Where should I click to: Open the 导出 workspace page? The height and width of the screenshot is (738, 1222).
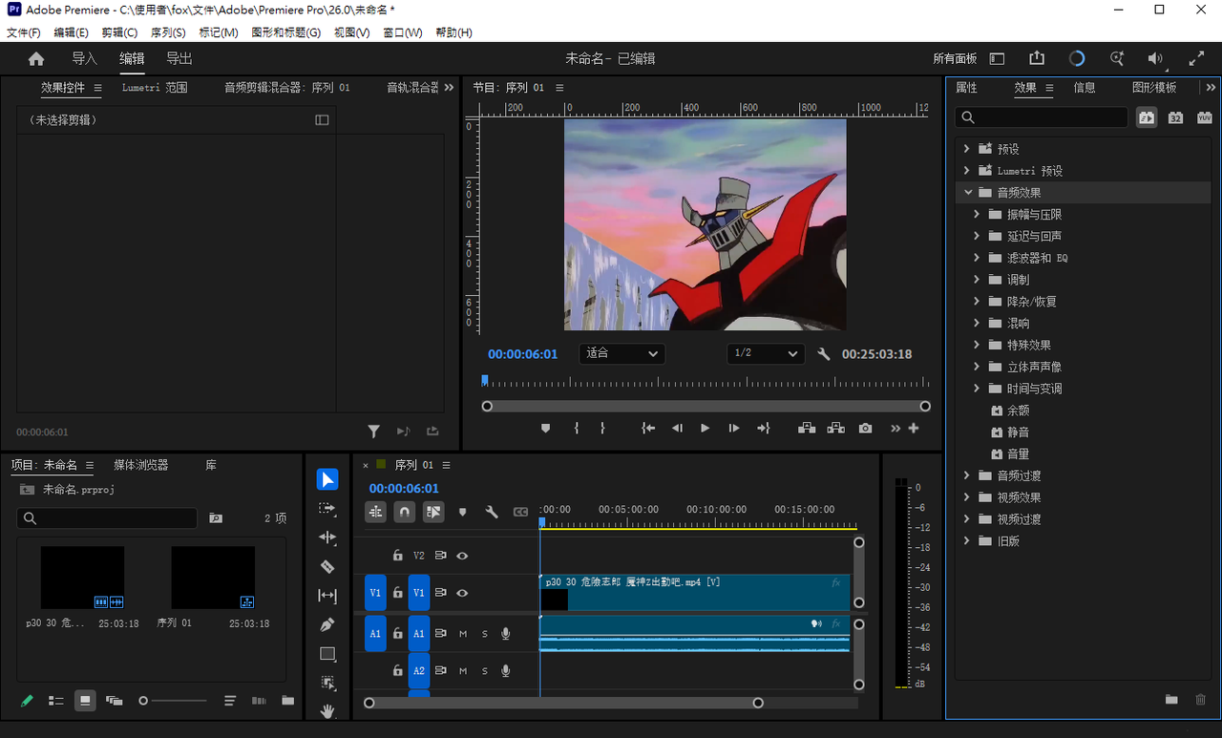(179, 59)
